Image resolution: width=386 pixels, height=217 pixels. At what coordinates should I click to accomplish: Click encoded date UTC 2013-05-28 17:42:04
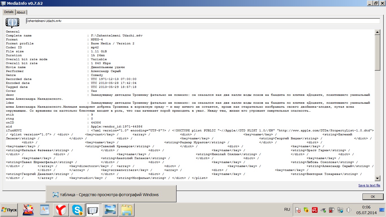point(114,83)
